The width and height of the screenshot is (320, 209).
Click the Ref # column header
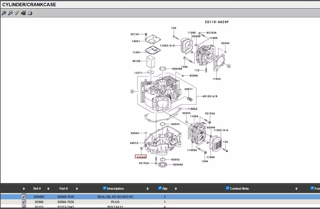coord(37,188)
